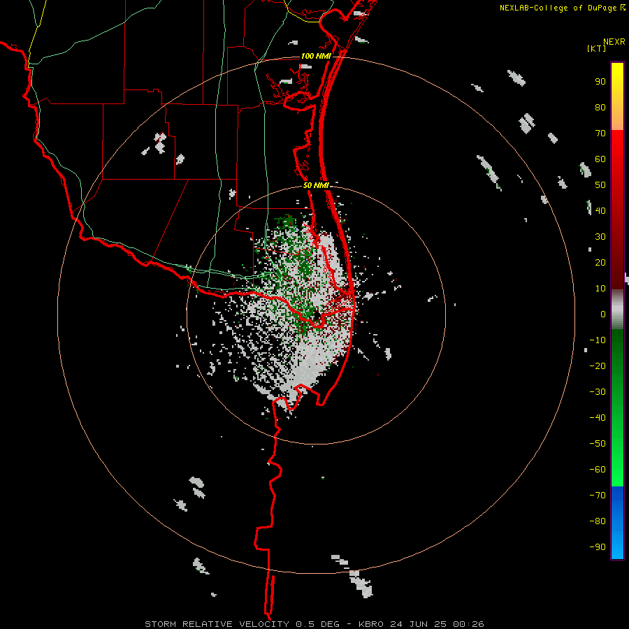Click the STORM RELATIVE VELOCITY footer caption
The width and height of the screenshot is (629, 629).
point(314,624)
